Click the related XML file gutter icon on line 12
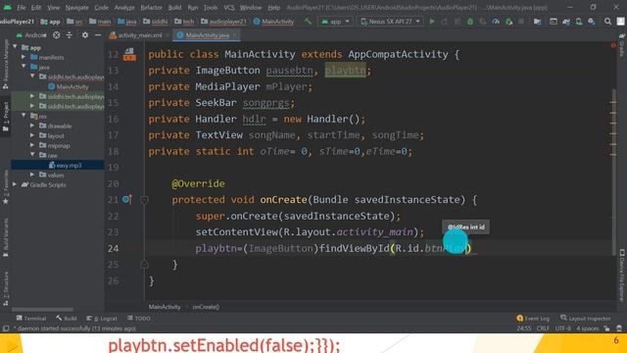The width and height of the screenshot is (627, 353). 129,54
